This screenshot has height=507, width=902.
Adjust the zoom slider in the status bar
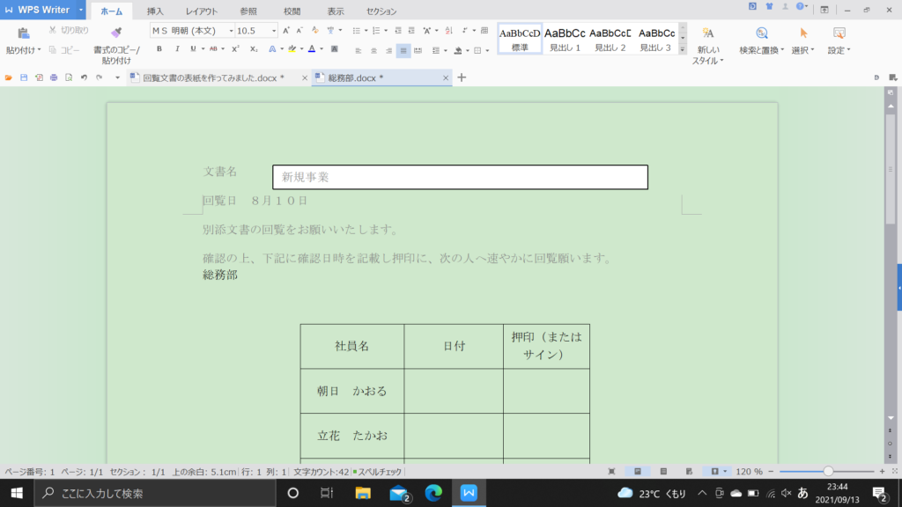(828, 470)
